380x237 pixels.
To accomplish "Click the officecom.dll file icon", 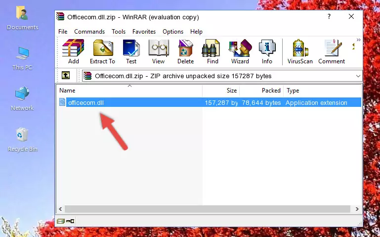I will pyautogui.click(x=62, y=102).
